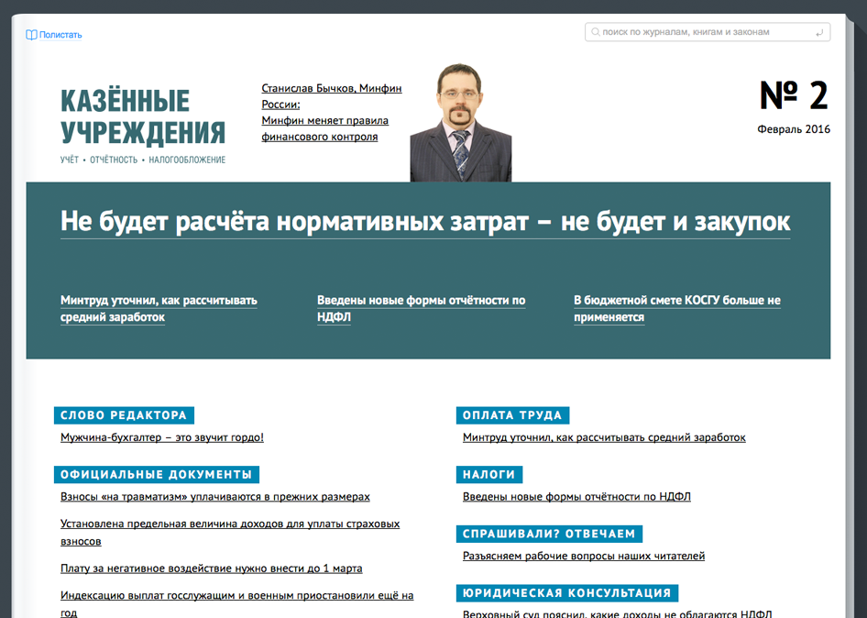Open banner link В бюджетной смете КОСГУ
The width and height of the screenshot is (867, 618).
point(676,309)
